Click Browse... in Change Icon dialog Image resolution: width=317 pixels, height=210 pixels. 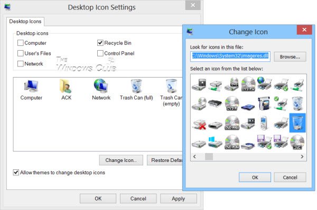(290, 57)
